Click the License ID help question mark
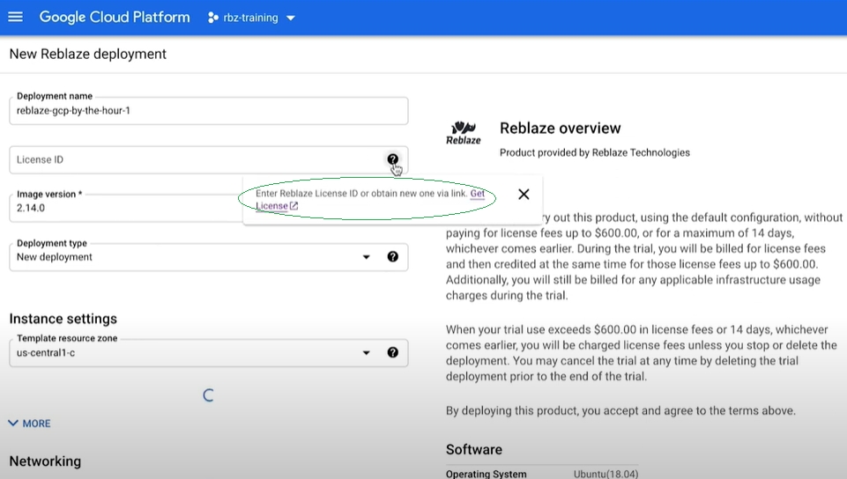Screen dimensions: 847x479 click(392, 159)
